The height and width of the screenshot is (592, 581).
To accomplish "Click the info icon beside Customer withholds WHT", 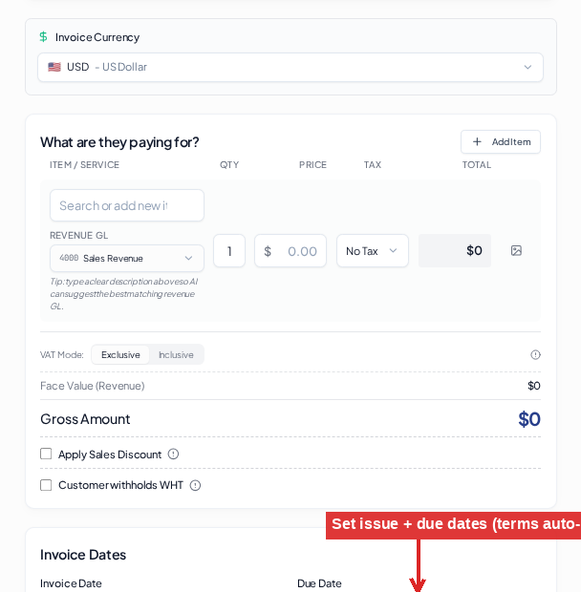I will (195, 485).
